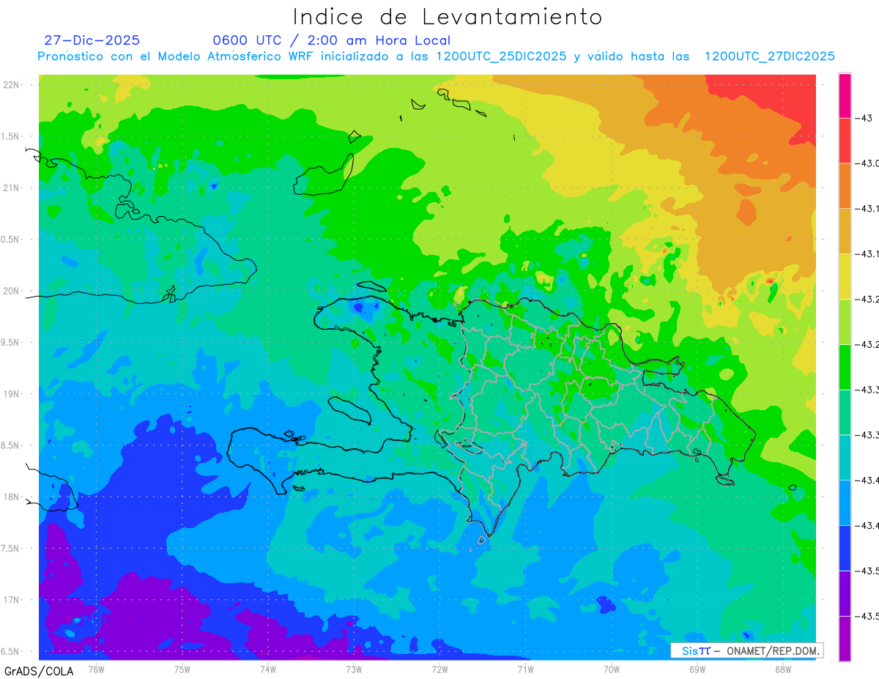Click the '74W' longitude label

[x=267, y=669]
